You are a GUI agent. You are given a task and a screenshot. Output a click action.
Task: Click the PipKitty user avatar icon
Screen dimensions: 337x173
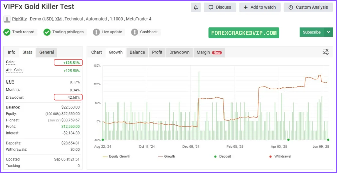(7, 19)
